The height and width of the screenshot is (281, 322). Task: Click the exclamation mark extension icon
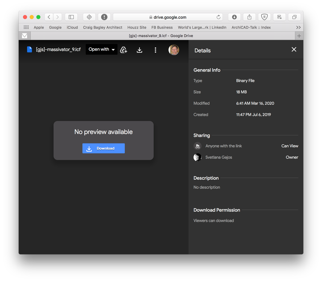(x=104, y=17)
